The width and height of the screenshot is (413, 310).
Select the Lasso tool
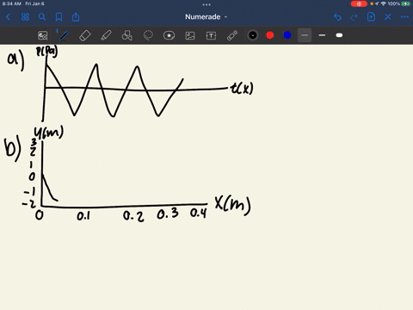pyautogui.click(x=148, y=35)
